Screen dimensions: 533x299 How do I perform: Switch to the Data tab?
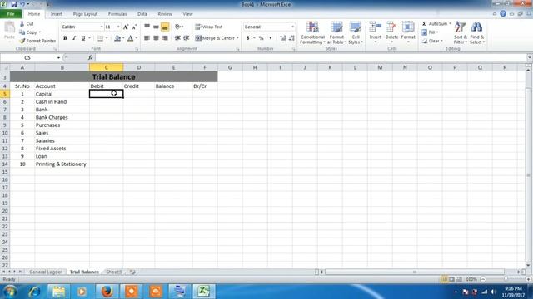[142, 14]
